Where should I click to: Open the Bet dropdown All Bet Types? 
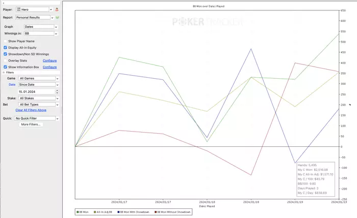[38, 105]
